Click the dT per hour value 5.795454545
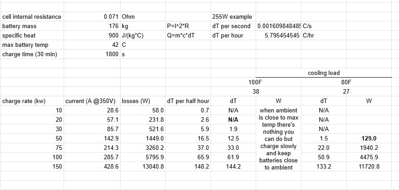The height and width of the screenshot is (190, 399). pyautogui.click(x=279, y=36)
